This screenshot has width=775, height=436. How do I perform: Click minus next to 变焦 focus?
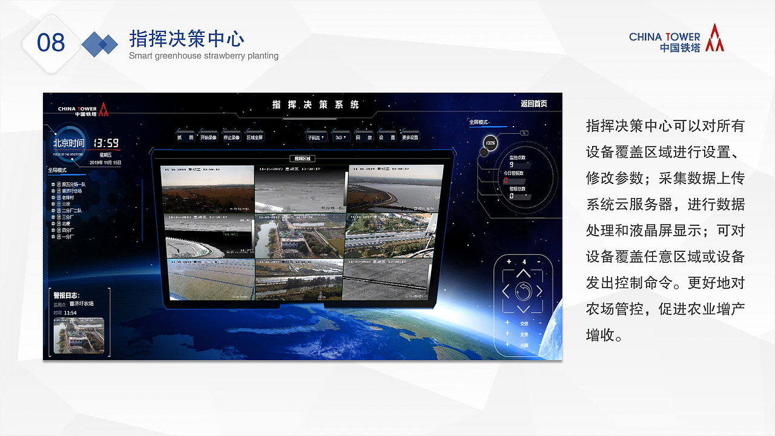click(540, 334)
